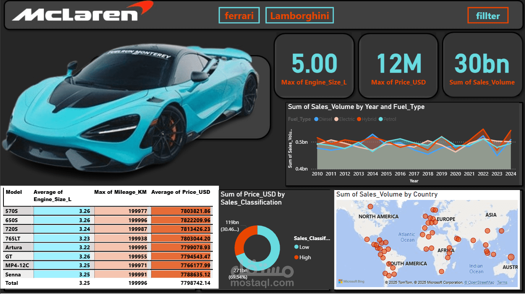Select the Sum of Sales_Volume card
525x294 pixels.
click(482, 66)
